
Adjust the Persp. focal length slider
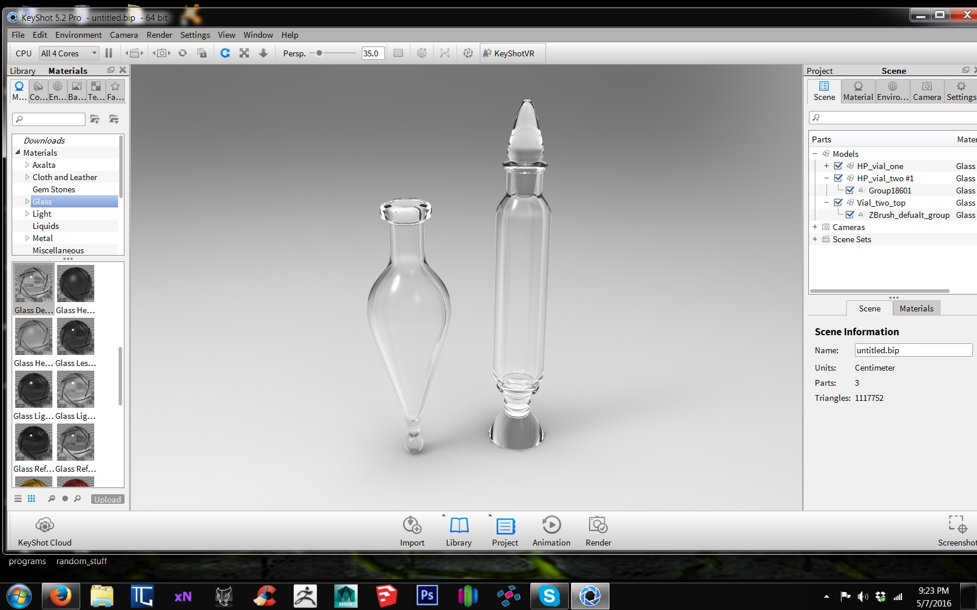(319, 53)
